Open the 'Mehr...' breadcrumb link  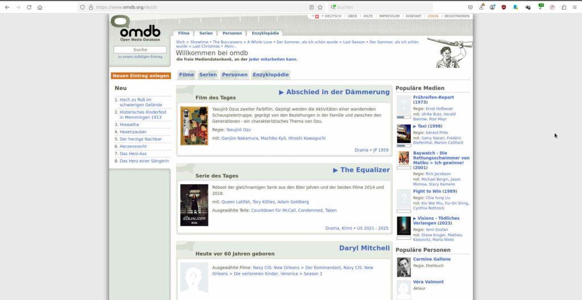(230, 47)
